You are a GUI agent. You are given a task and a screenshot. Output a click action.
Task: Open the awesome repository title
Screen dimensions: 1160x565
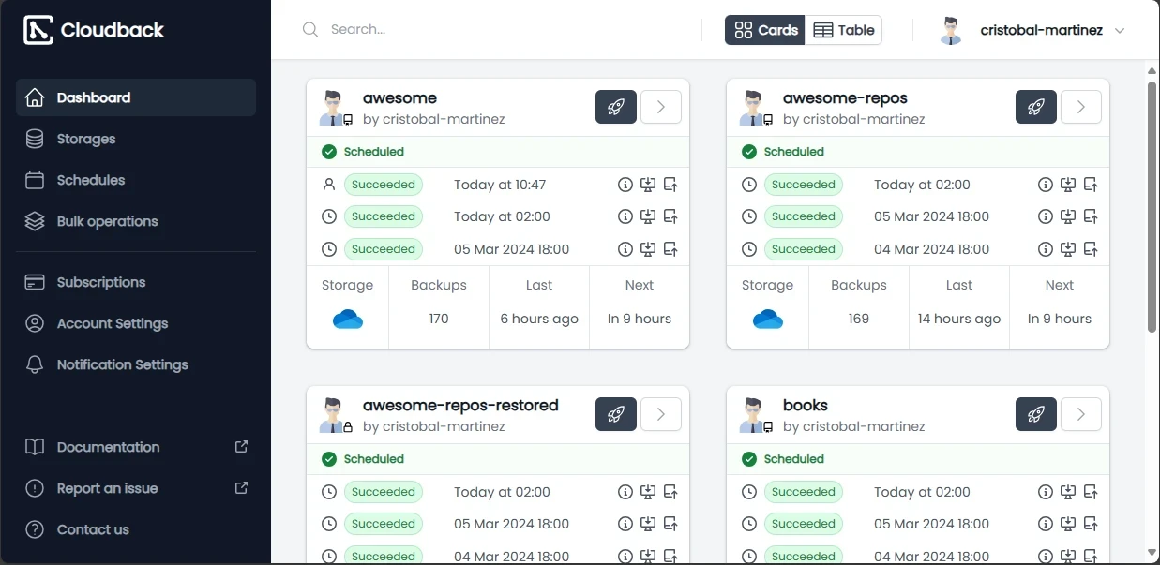(x=399, y=97)
